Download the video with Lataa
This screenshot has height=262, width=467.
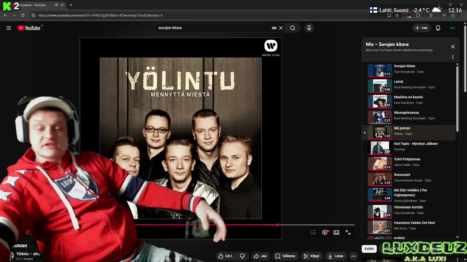pyautogui.click(x=336, y=256)
